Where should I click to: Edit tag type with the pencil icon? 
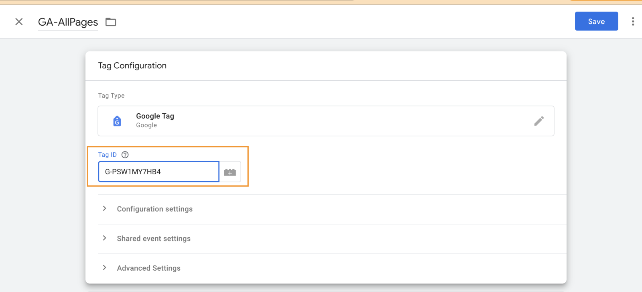pos(539,121)
